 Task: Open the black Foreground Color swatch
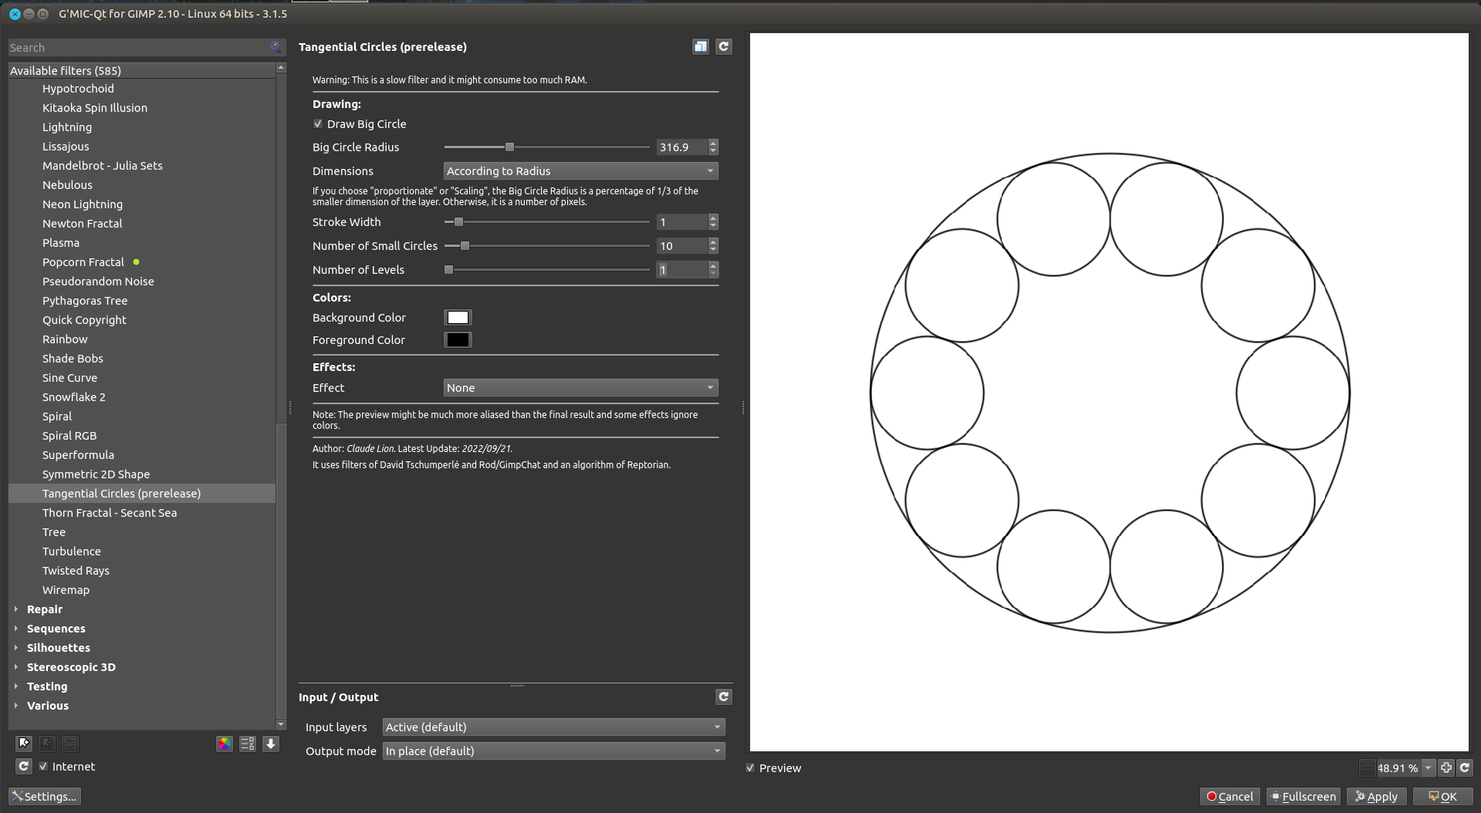coord(458,340)
